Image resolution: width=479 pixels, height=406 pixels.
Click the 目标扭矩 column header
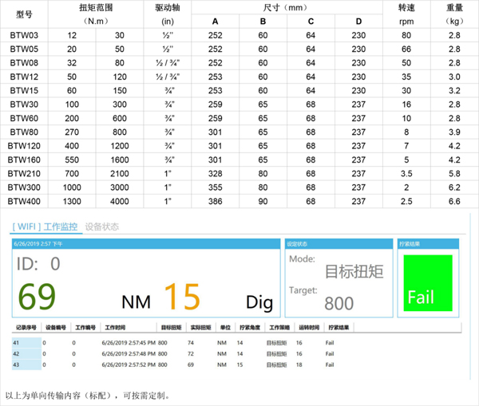(170, 327)
